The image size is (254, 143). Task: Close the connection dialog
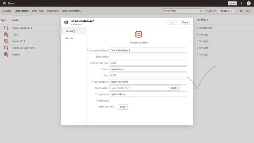pos(185,22)
